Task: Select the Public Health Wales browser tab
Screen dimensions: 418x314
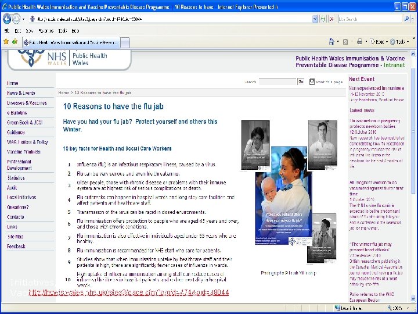Action: [x=71, y=42]
